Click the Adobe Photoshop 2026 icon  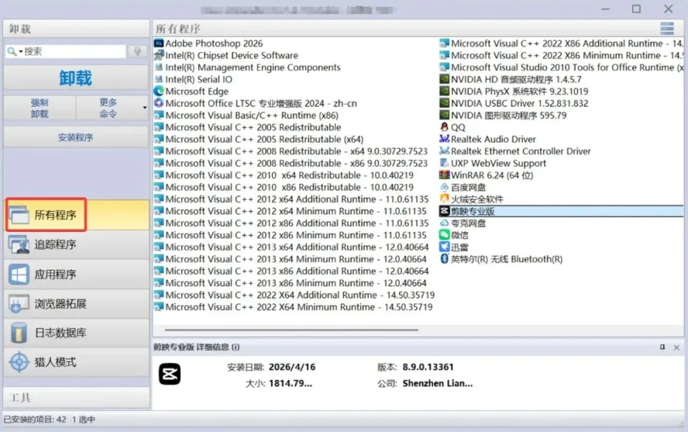click(159, 43)
